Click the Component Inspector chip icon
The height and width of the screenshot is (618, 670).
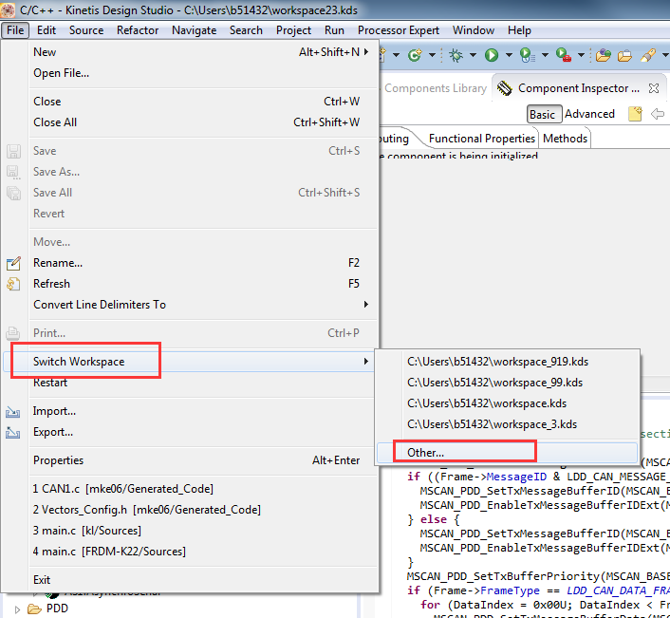pos(505,88)
